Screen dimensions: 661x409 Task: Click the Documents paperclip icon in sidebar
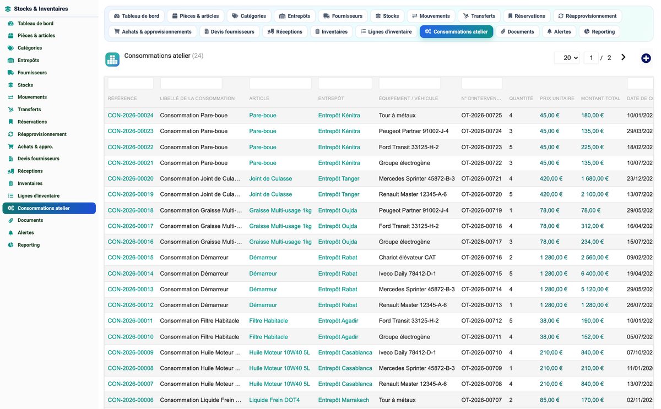pyautogui.click(x=10, y=220)
